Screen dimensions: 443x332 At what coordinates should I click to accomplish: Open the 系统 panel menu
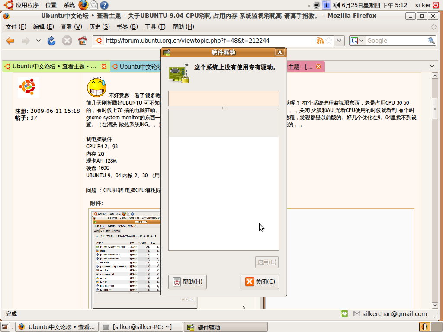(x=69, y=5)
